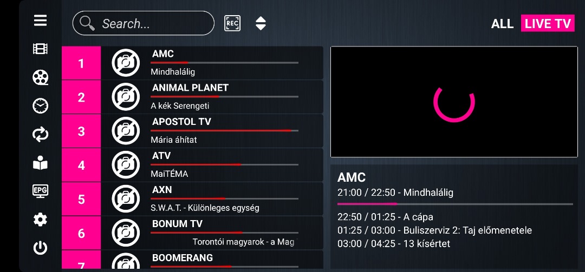Open the film strip movies section
Image resolution: width=585 pixels, height=272 pixels.
pos(40,49)
